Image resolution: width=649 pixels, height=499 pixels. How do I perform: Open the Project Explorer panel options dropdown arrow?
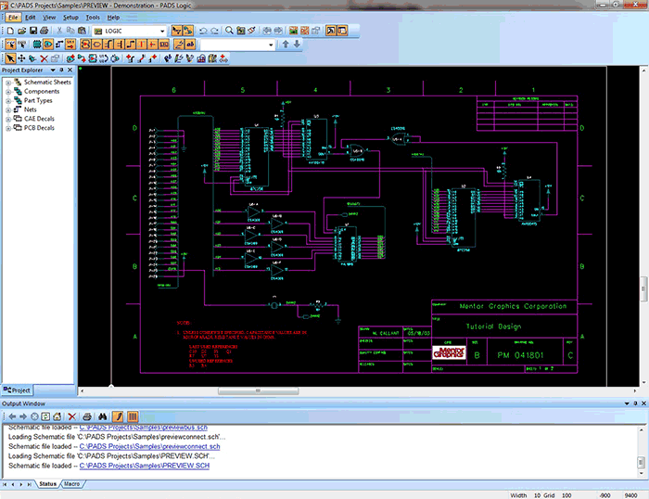[x=53, y=70]
